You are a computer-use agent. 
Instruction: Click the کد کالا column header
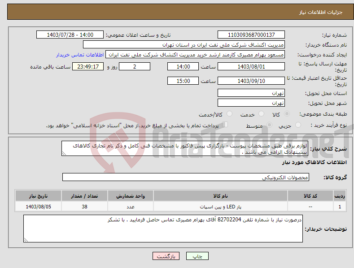[x=310, y=196]
